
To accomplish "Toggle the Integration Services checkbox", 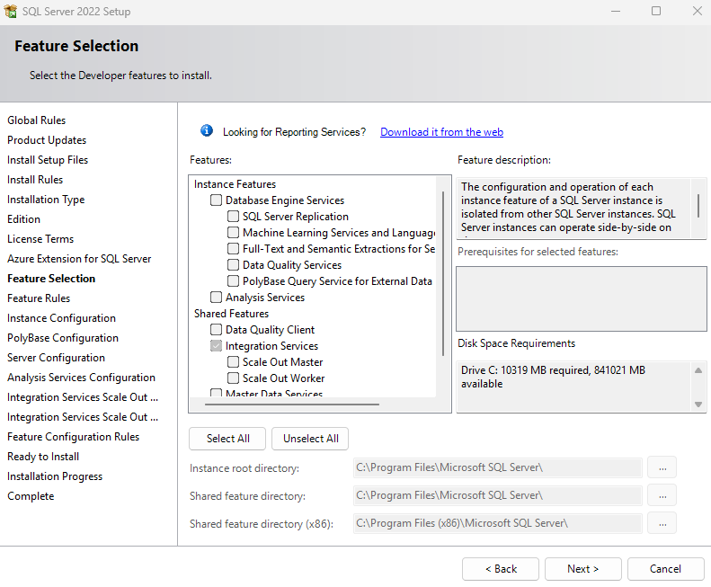I will pyautogui.click(x=217, y=346).
